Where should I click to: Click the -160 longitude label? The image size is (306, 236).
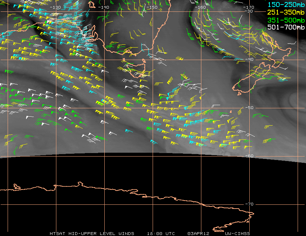[201, 7]
